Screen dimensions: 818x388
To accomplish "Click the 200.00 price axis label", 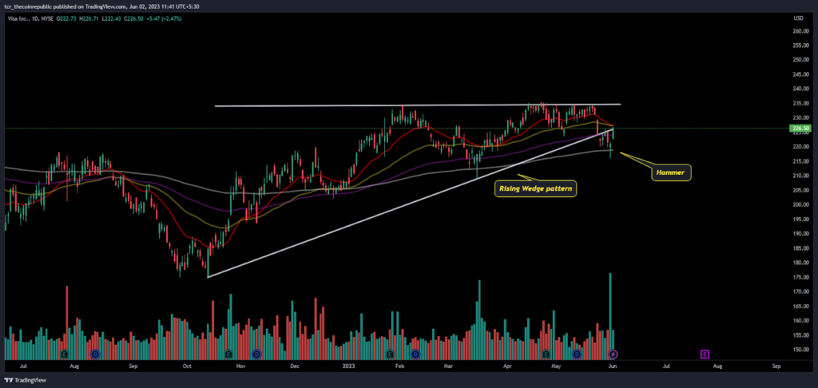I will pyautogui.click(x=800, y=205).
